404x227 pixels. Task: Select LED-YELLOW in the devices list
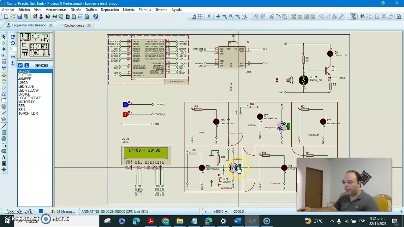pos(35,90)
